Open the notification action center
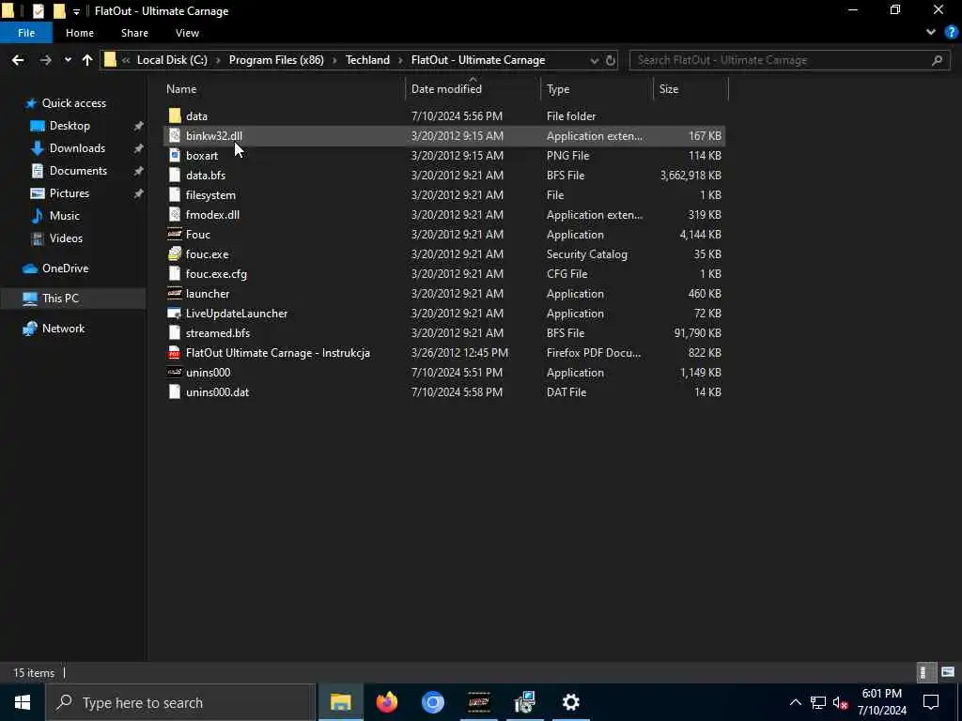962x721 pixels. (931, 702)
